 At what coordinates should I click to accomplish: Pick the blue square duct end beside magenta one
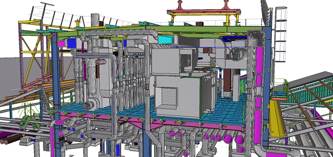[x=72, y=43]
